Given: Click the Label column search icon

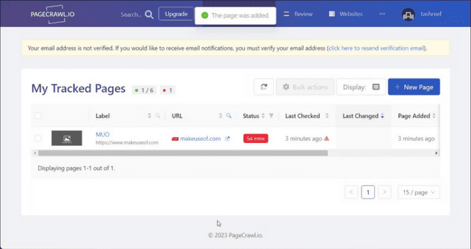Looking at the screenshot, I should pos(157,115).
